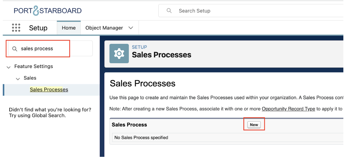Open the Object Manager dropdown arrow

(x=131, y=28)
